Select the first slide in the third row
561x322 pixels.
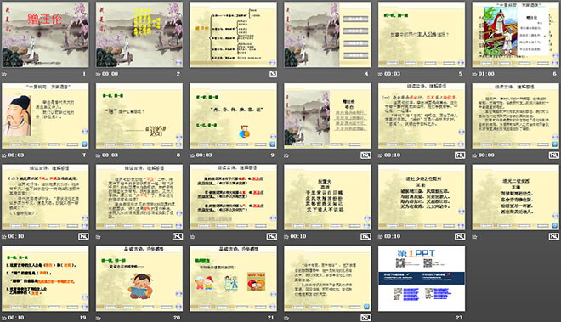tap(45, 197)
